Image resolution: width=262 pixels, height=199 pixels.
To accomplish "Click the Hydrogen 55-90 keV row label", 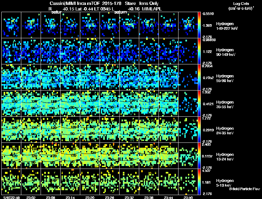I will (x=225, y=78).
